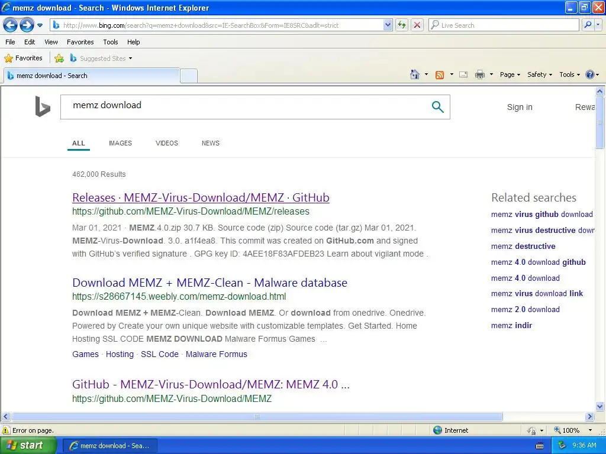Click the Hosting sublink
This screenshot has height=454, width=606.
click(x=120, y=354)
